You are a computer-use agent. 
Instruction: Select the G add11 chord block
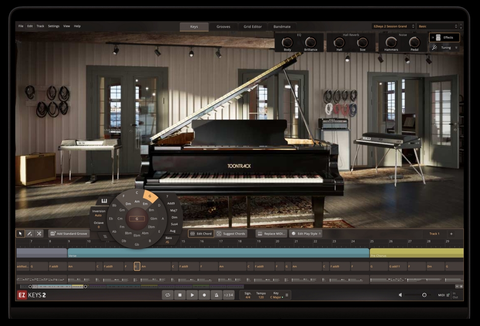click(x=398, y=266)
